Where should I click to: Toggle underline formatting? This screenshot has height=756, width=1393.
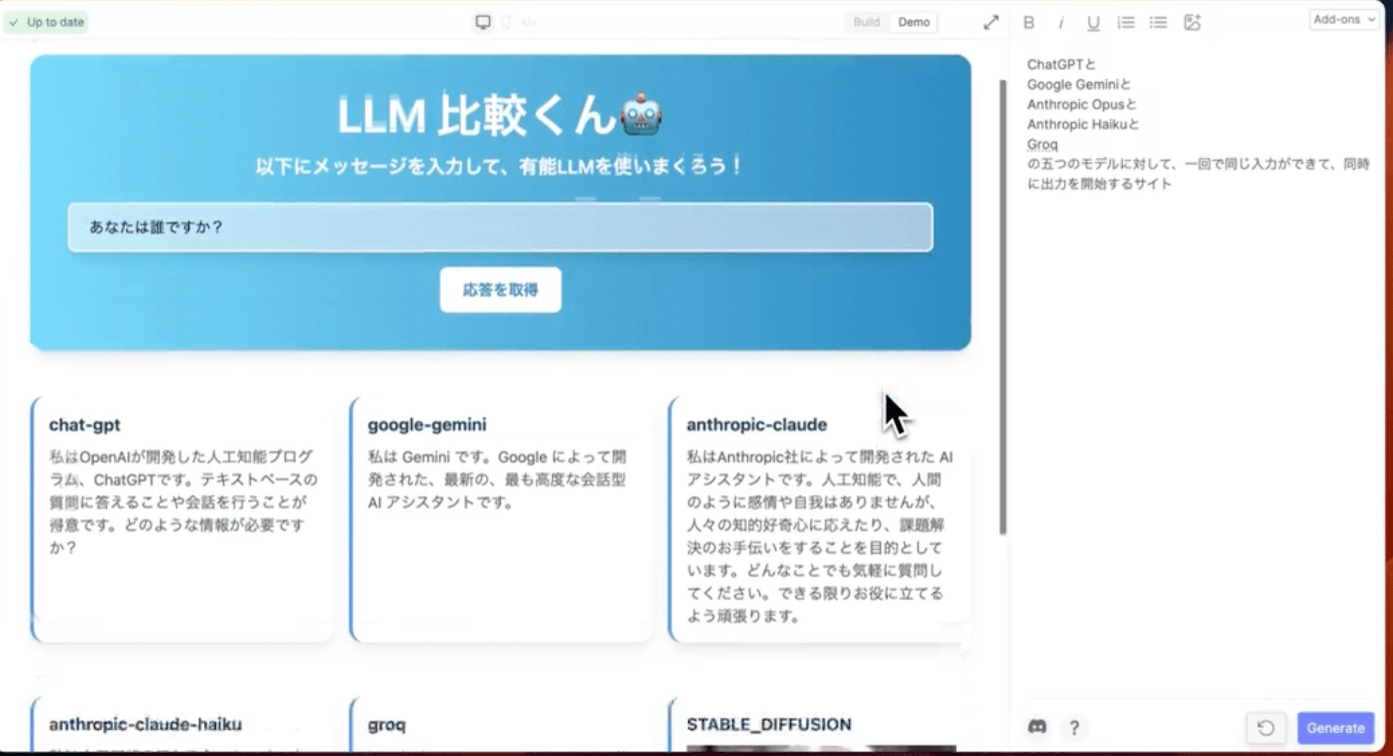tap(1093, 23)
